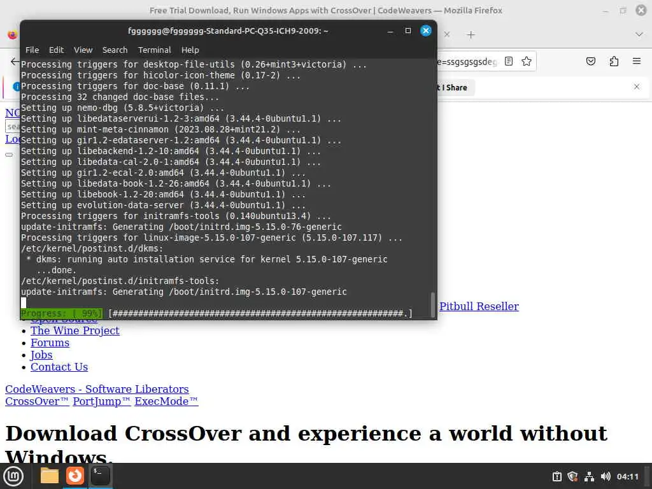Open the PortJump™ product link
The image size is (652, 489).
(x=102, y=401)
